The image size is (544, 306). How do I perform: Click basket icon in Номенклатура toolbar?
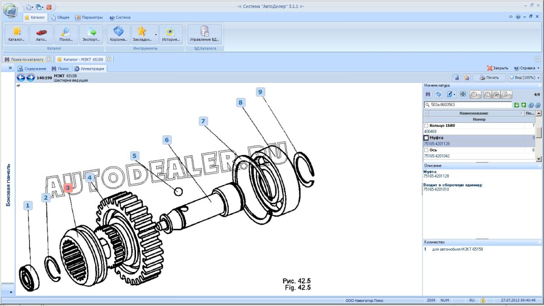pyautogui.click(x=439, y=94)
